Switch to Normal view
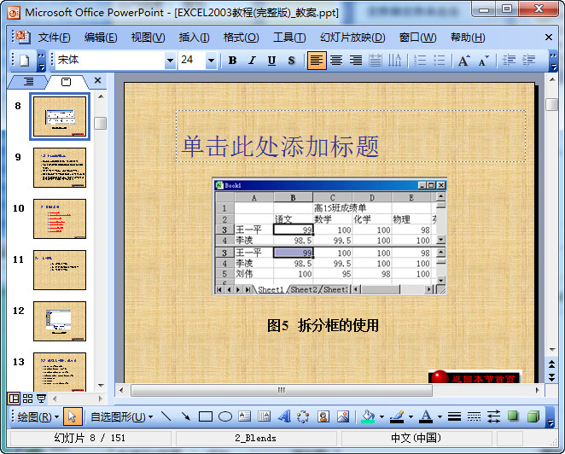Image resolution: width=565 pixels, height=454 pixels. [x=14, y=399]
